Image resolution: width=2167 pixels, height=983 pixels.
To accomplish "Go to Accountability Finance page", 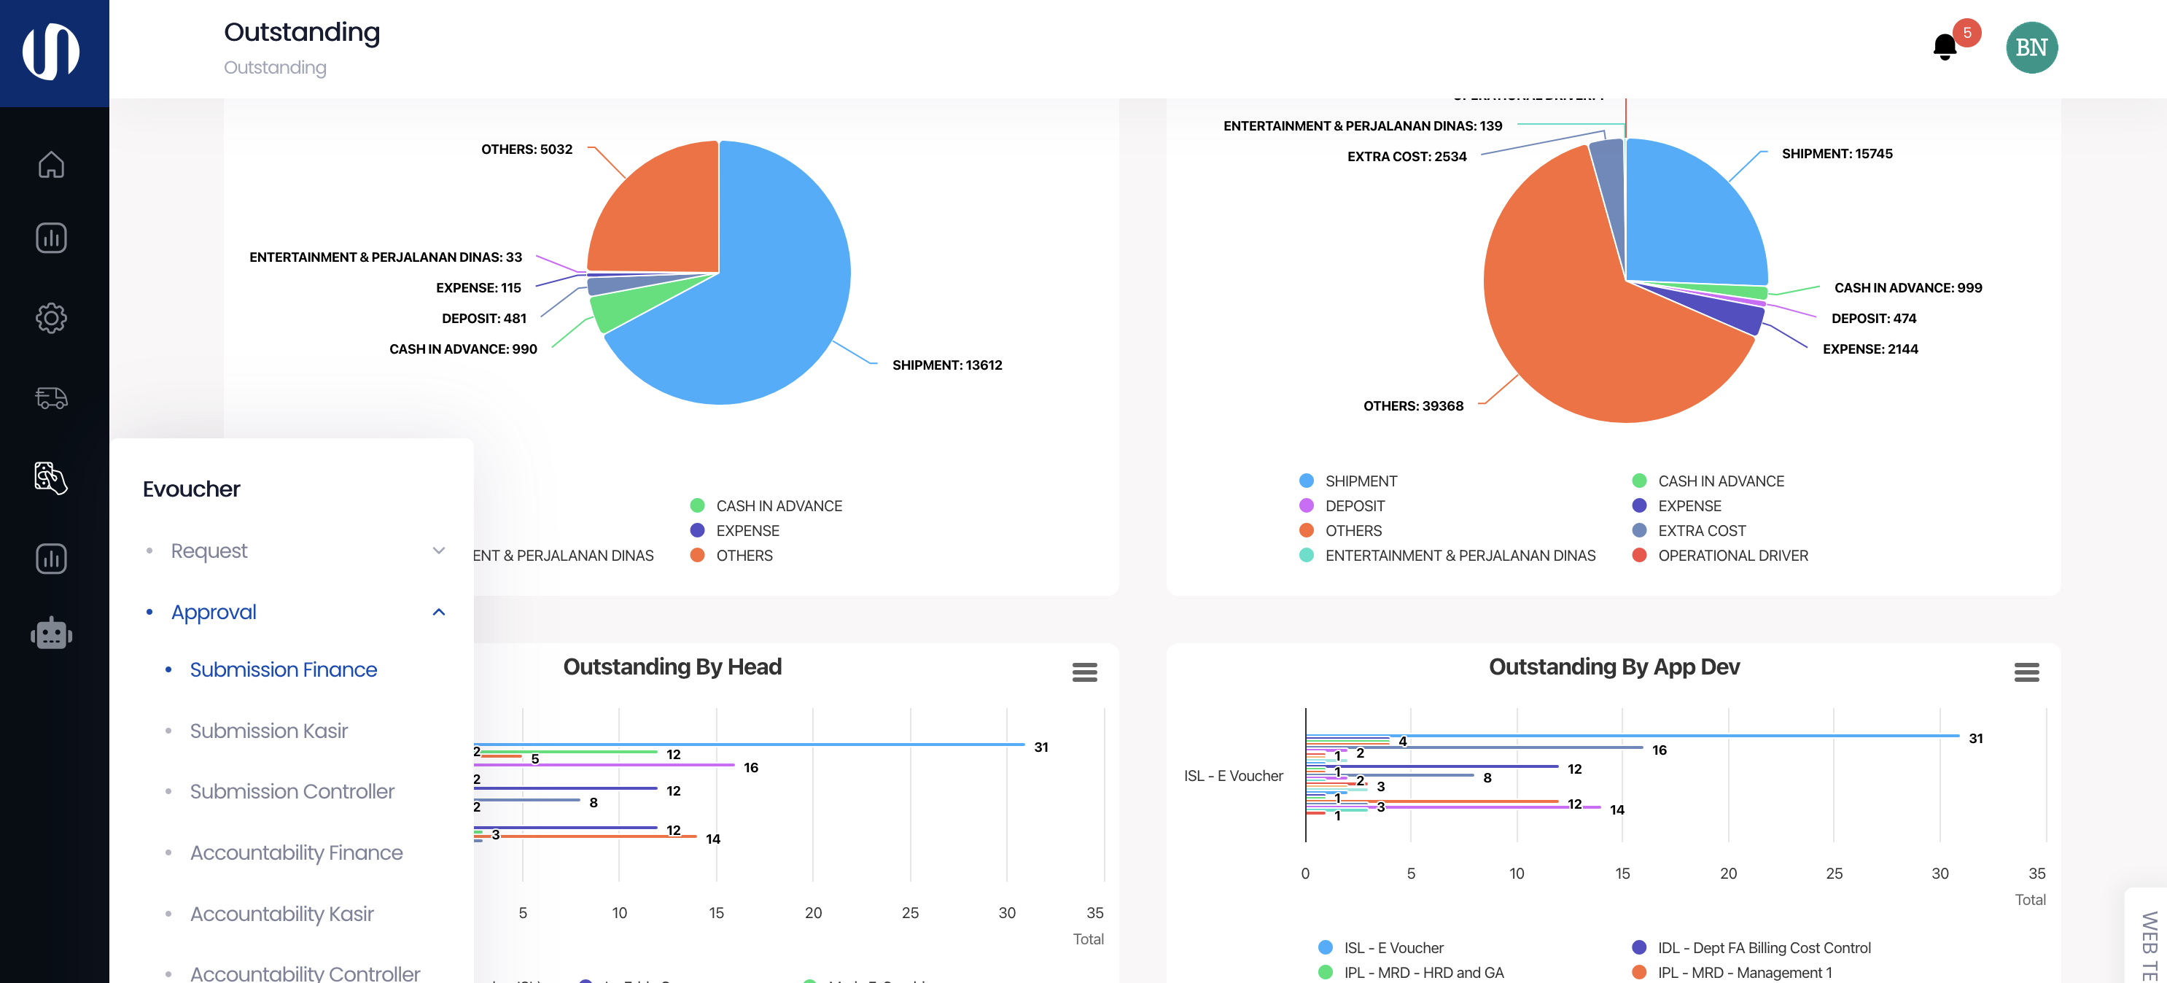I will pyautogui.click(x=296, y=852).
